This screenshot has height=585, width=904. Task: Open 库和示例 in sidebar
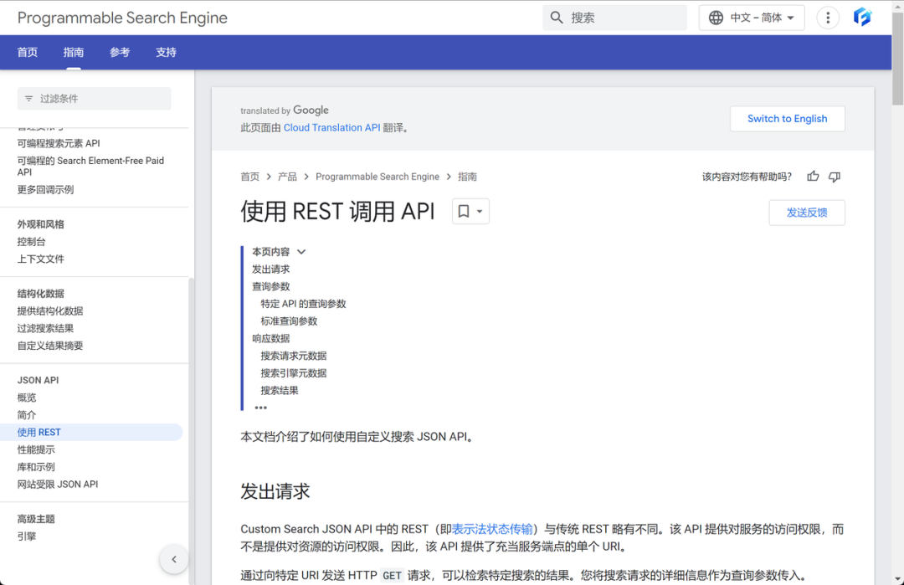pos(36,467)
